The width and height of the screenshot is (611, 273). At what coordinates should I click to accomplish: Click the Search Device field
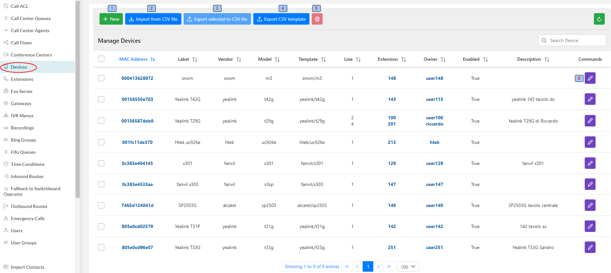(572, 40)
